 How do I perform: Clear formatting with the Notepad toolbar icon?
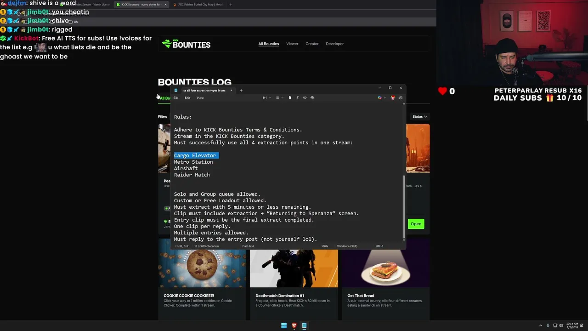coord(312,98)
